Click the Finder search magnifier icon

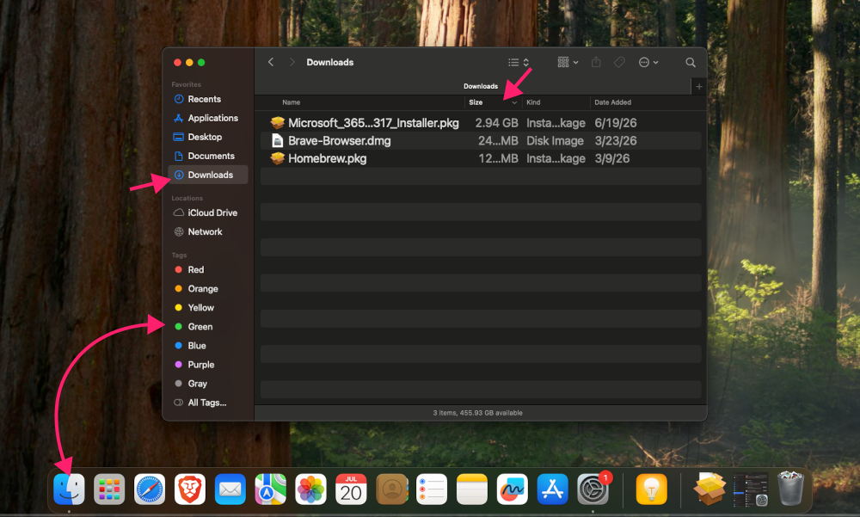pos(691,62)
